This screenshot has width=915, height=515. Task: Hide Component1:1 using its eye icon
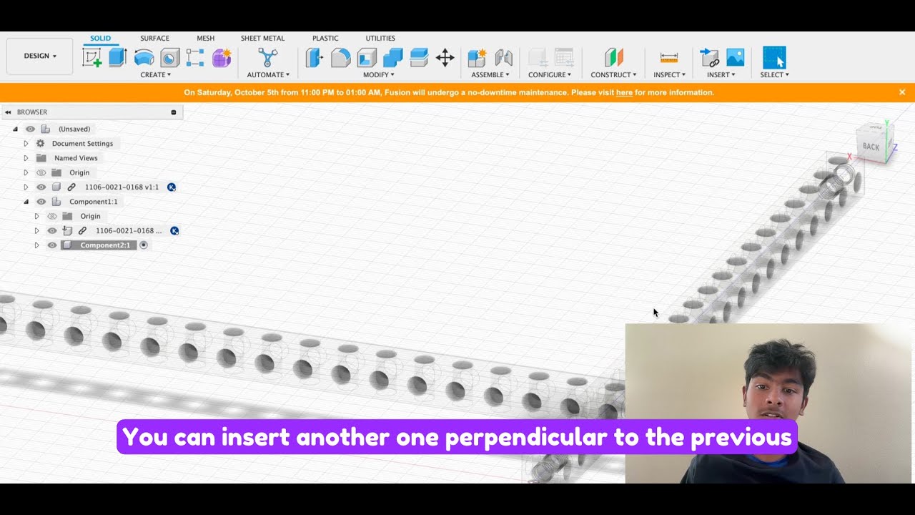41,202
